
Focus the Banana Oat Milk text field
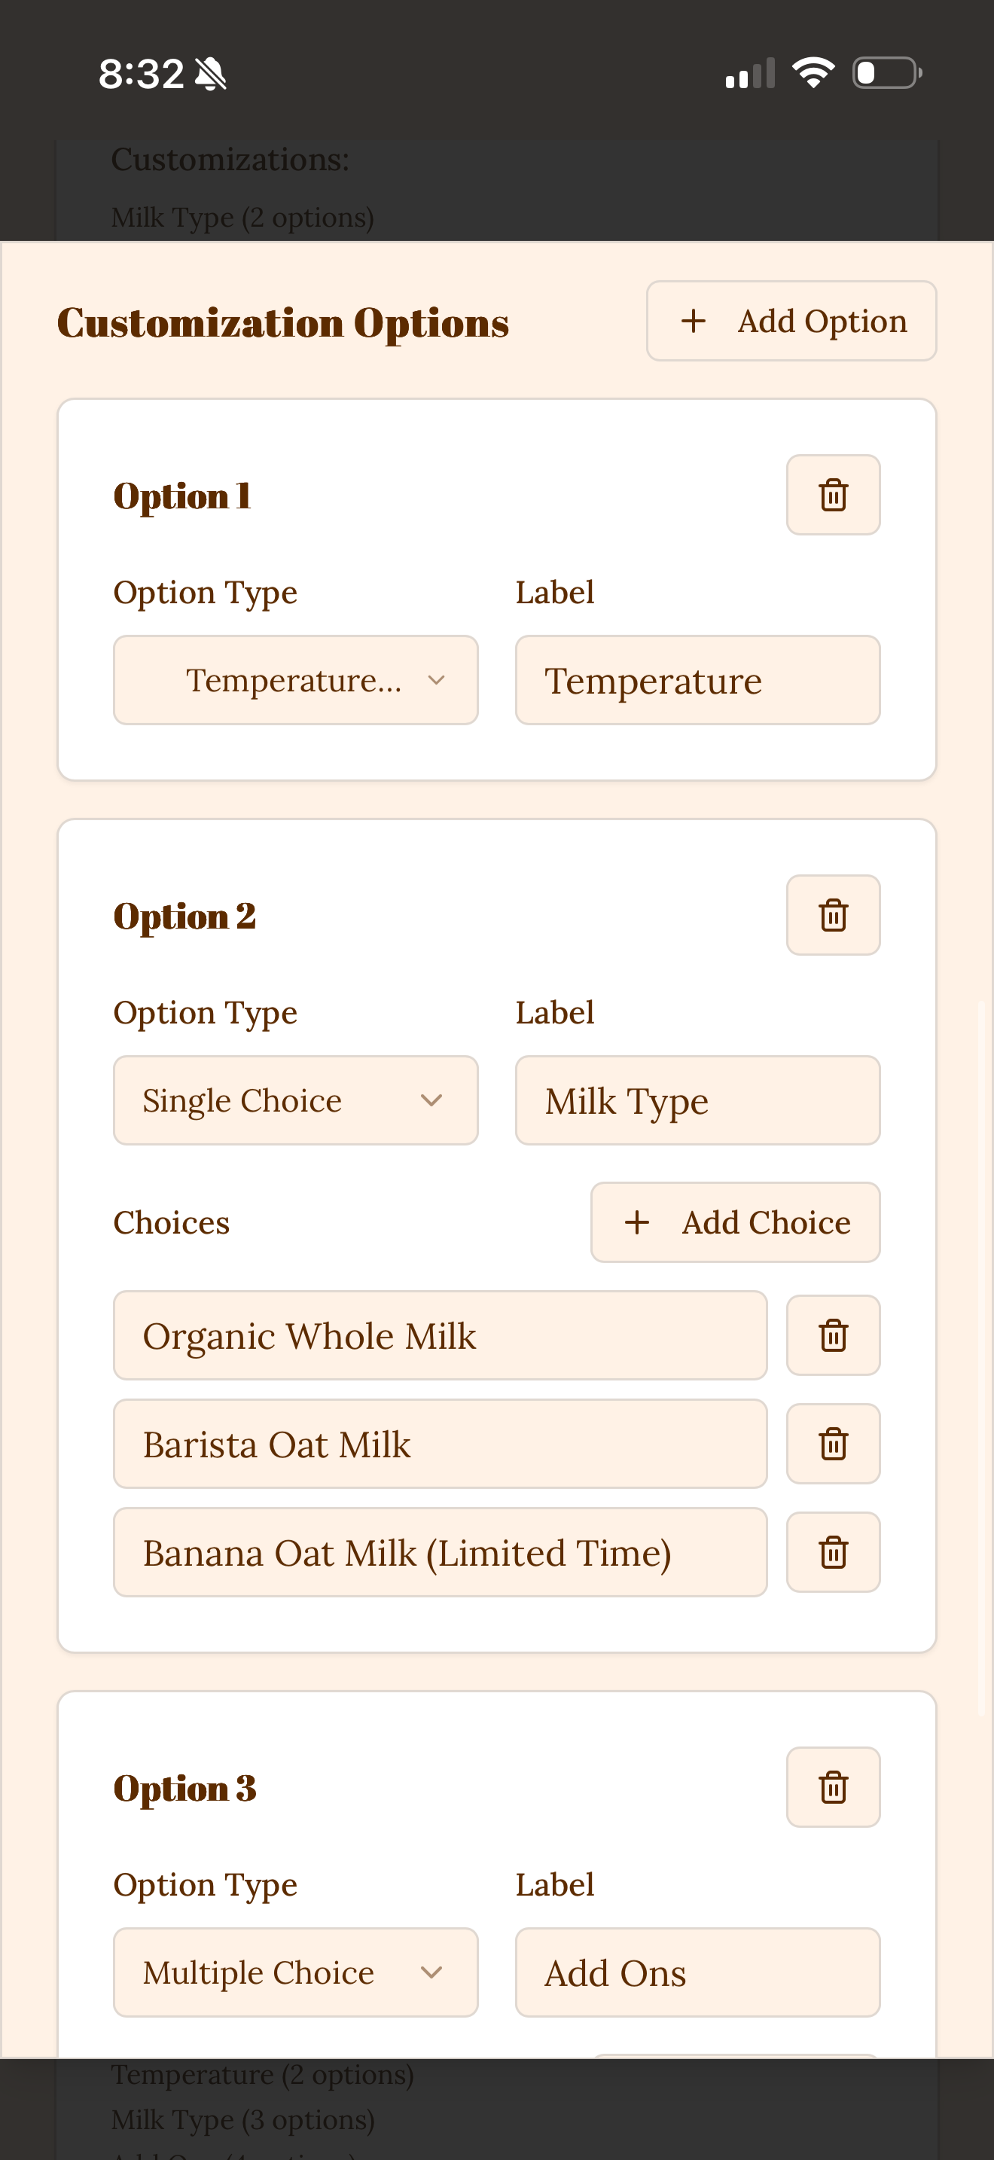tap(439, 1552)
